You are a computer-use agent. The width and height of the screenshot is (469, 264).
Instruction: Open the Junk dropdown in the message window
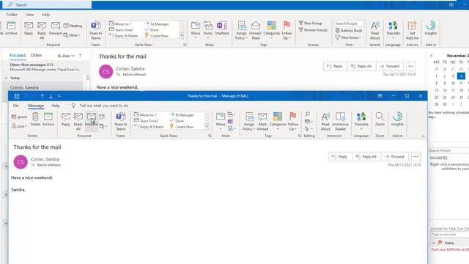pyautogui.click(x=19, y=126)
